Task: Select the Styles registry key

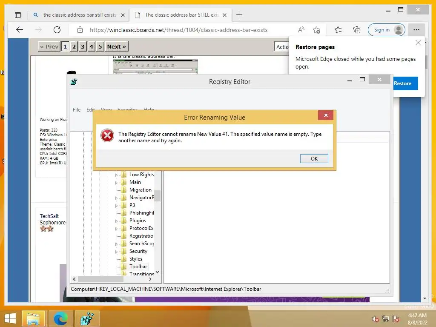Action: click(135, 258)
